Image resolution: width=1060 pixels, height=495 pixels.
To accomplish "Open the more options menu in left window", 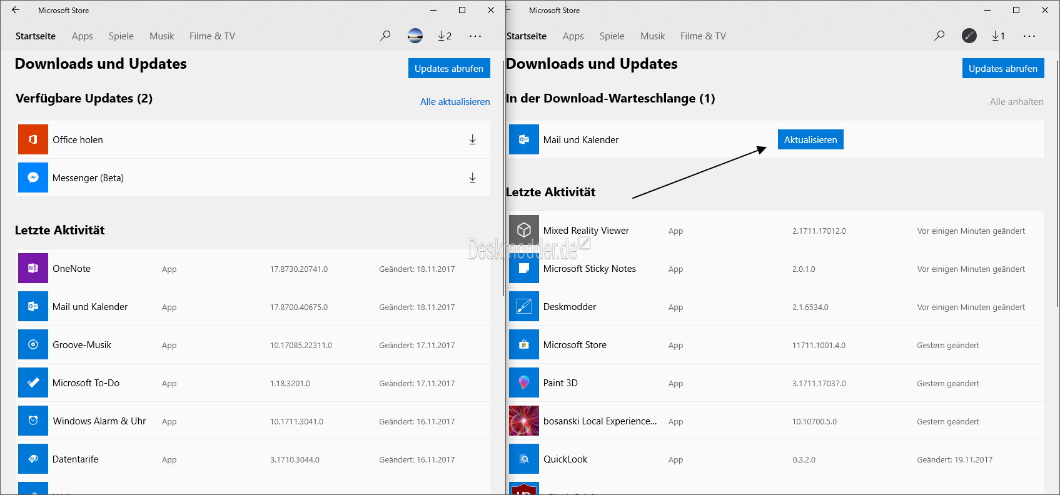I will pos(475,36).
